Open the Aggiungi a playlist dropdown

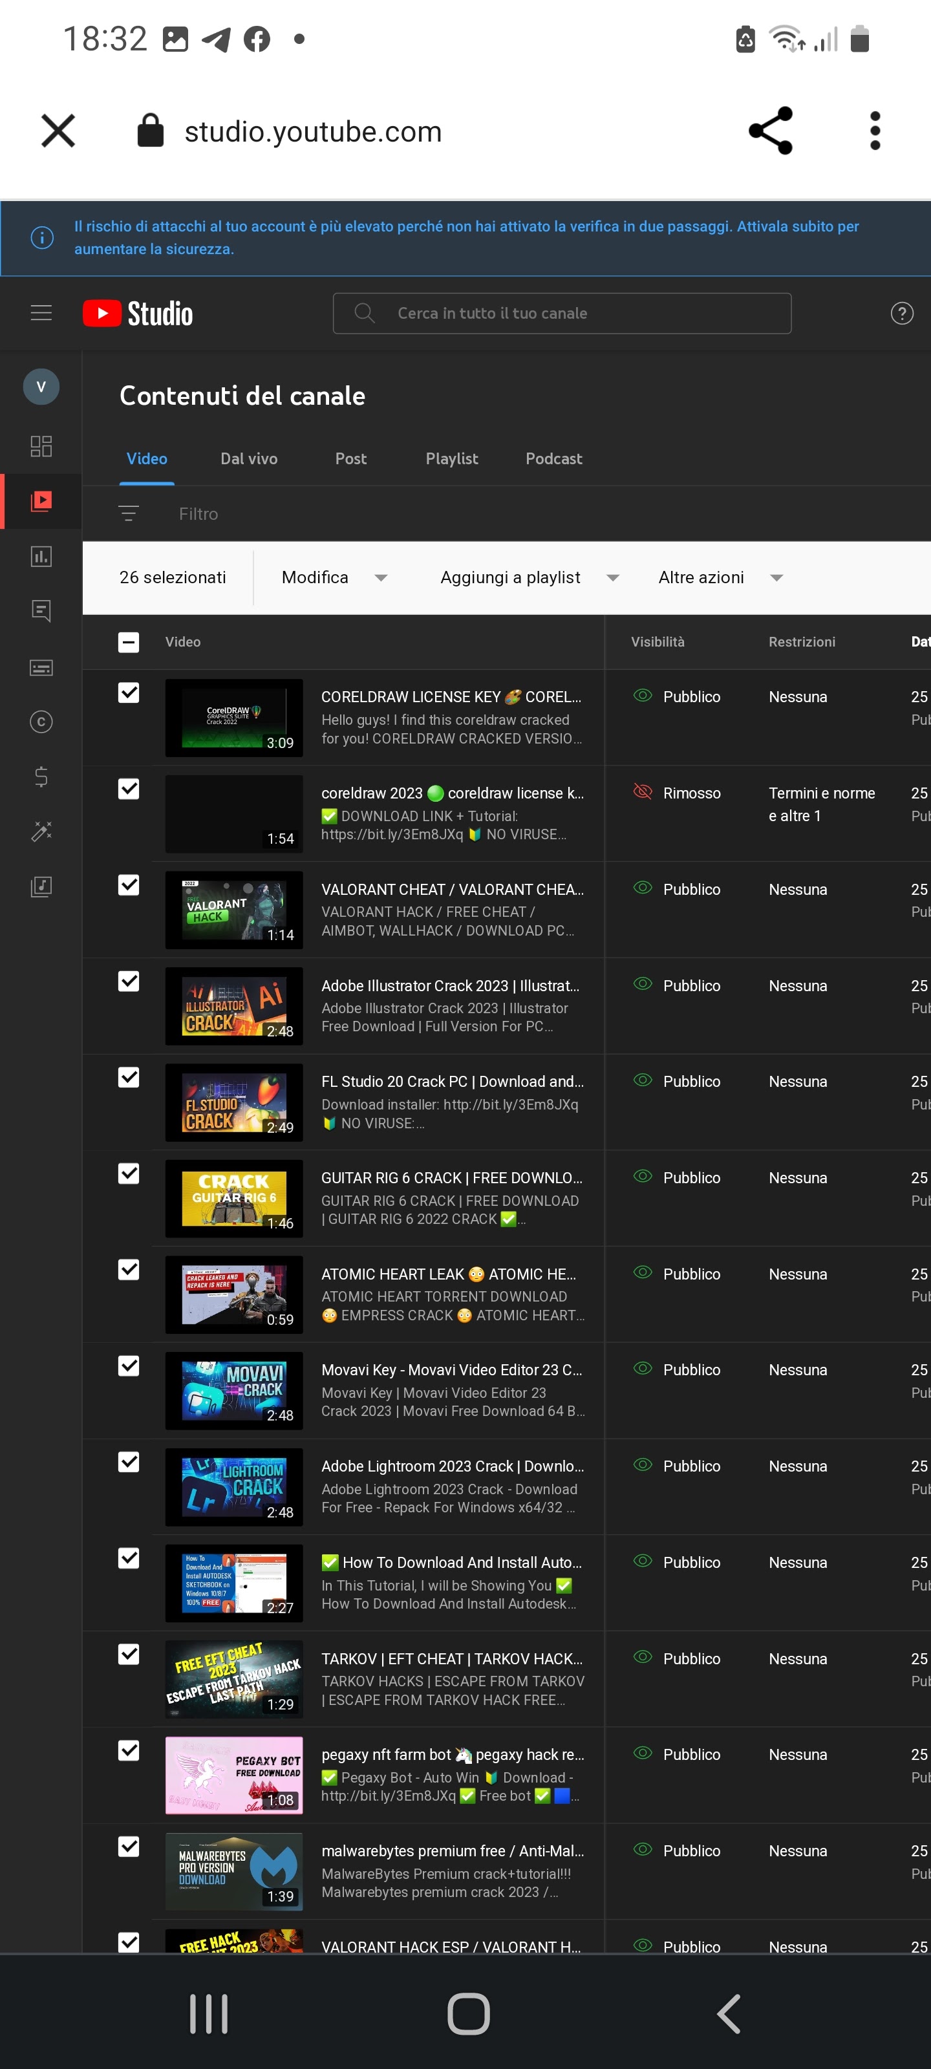[530, 577]
